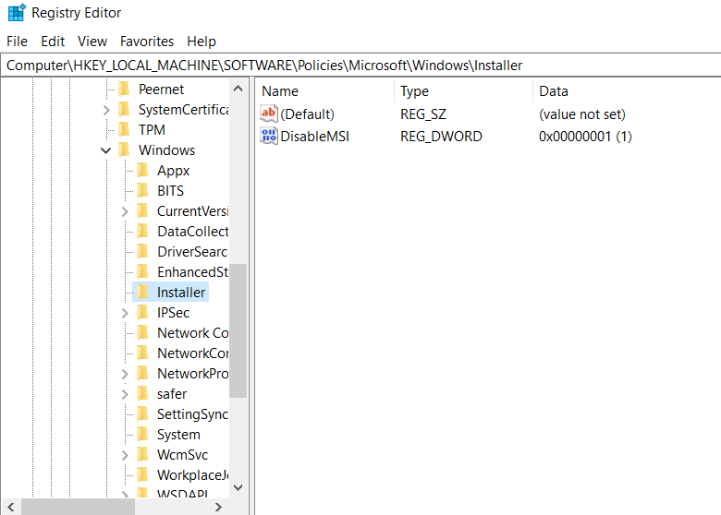
Task: Select the BITS key label
Action: coord(170,190)
